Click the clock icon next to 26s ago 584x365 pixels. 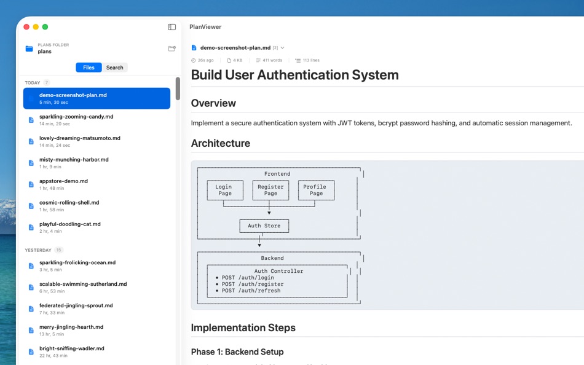[x=193, y=60]
